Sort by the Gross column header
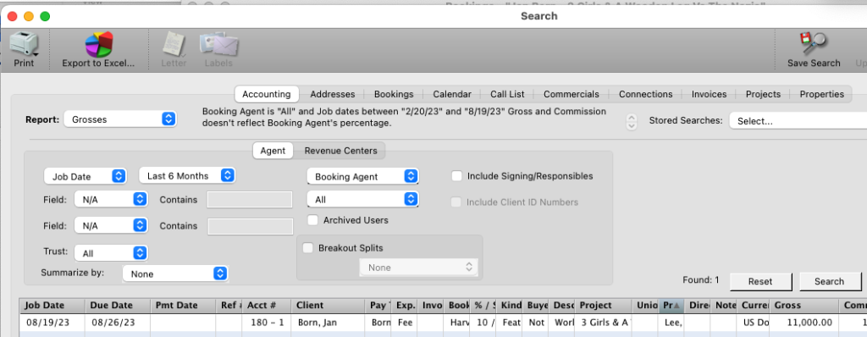 point(804,305)
